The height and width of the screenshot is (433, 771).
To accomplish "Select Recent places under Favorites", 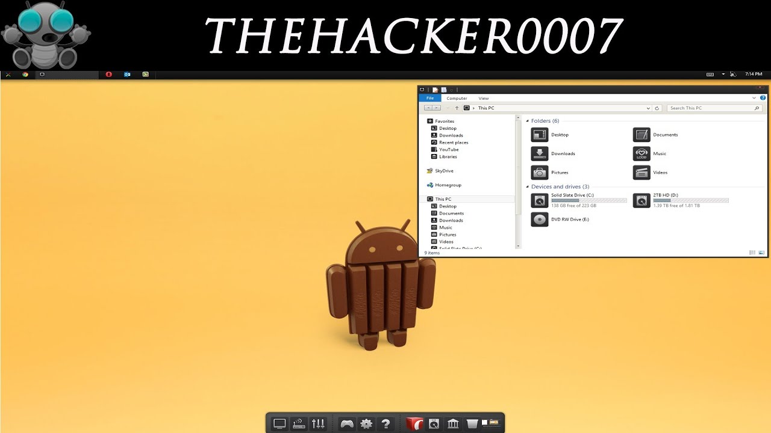I will coord(449,143).
